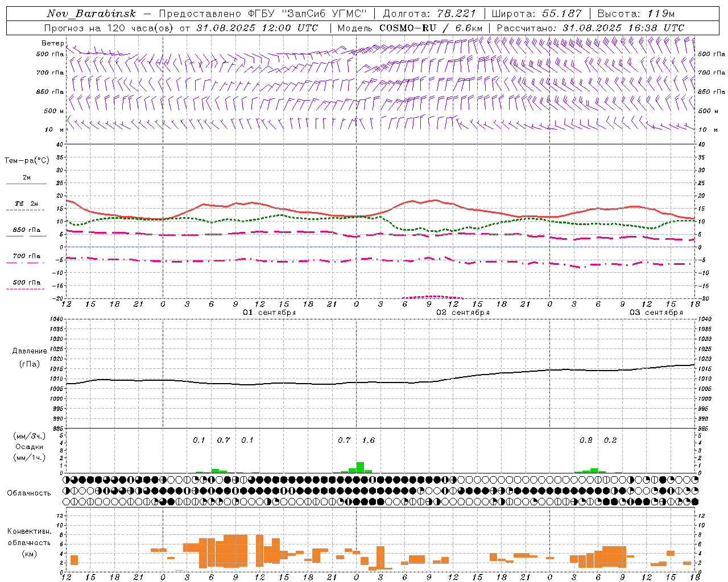Click the Ветер section label

52,43
